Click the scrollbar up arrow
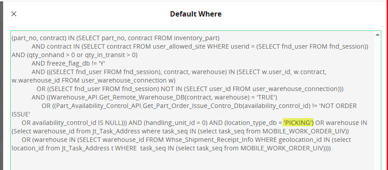This screenshot has height=170, width=388. coord(377,35)
